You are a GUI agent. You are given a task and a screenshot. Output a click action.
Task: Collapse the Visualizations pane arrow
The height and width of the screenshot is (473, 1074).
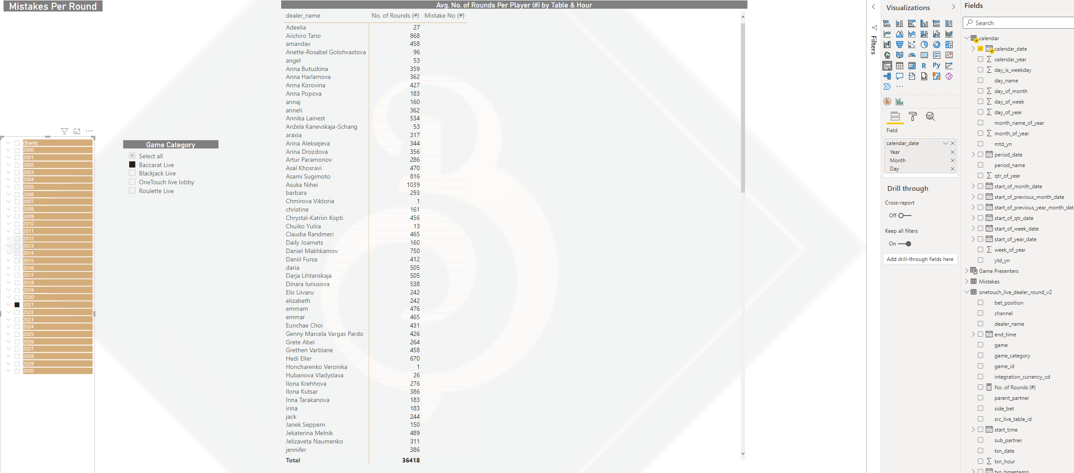pos(953,7)
